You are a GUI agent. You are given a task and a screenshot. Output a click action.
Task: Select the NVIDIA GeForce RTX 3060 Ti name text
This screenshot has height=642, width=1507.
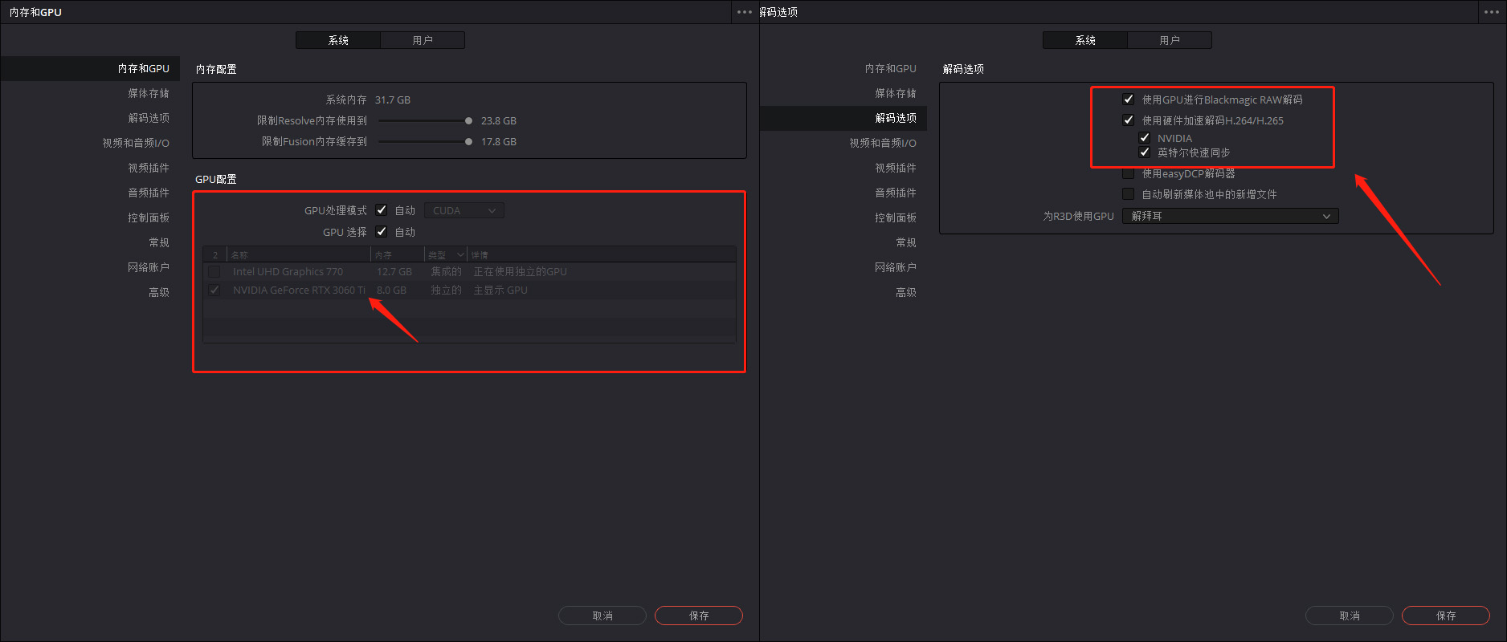click(x=299, y=291)
